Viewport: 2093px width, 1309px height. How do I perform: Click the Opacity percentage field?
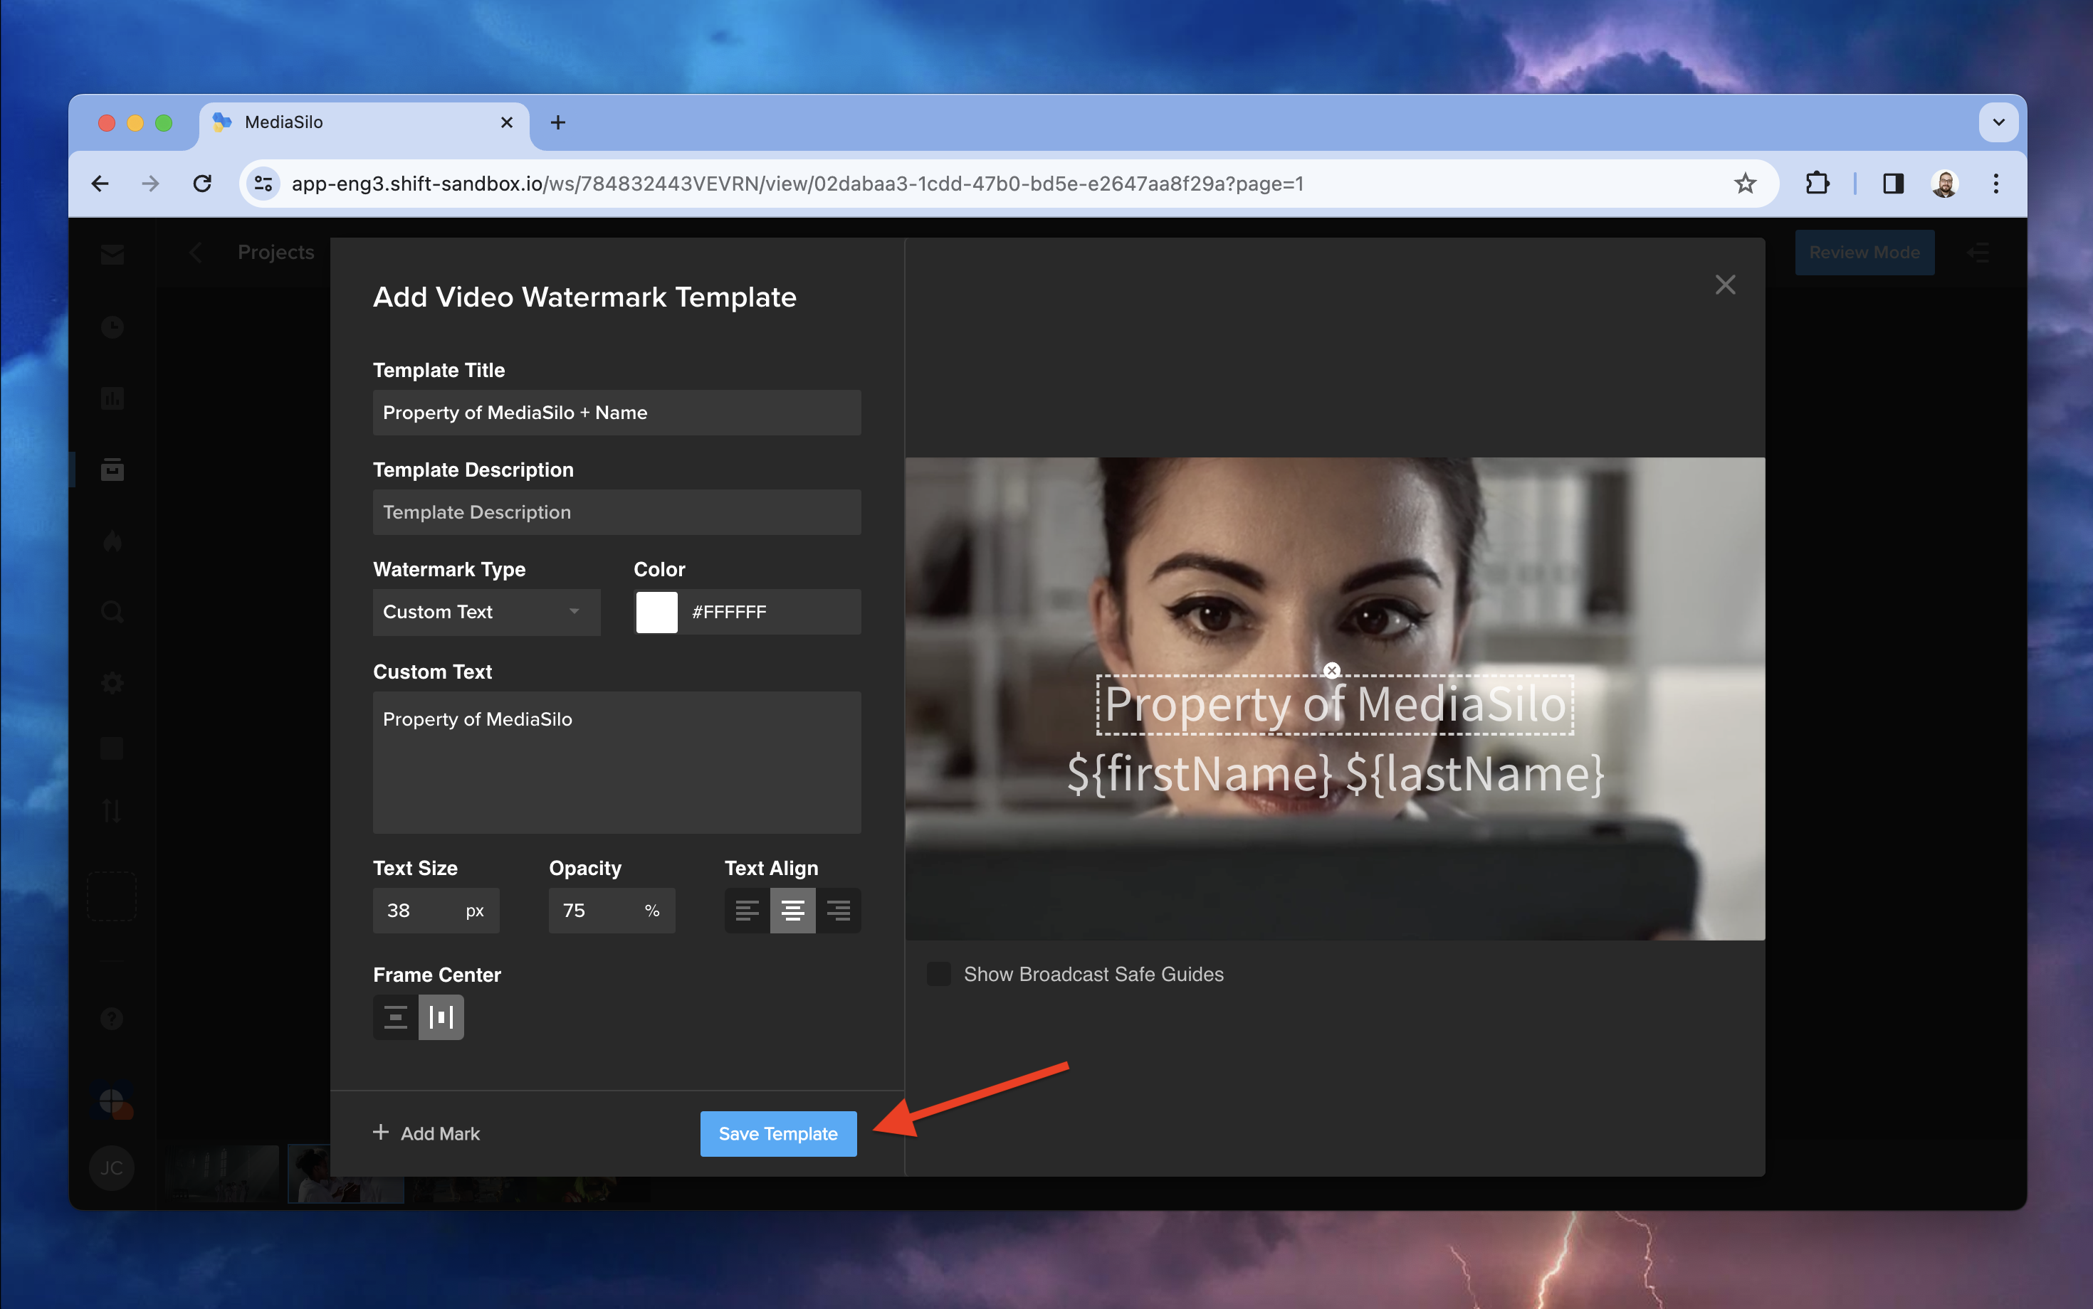pos(612,911)
